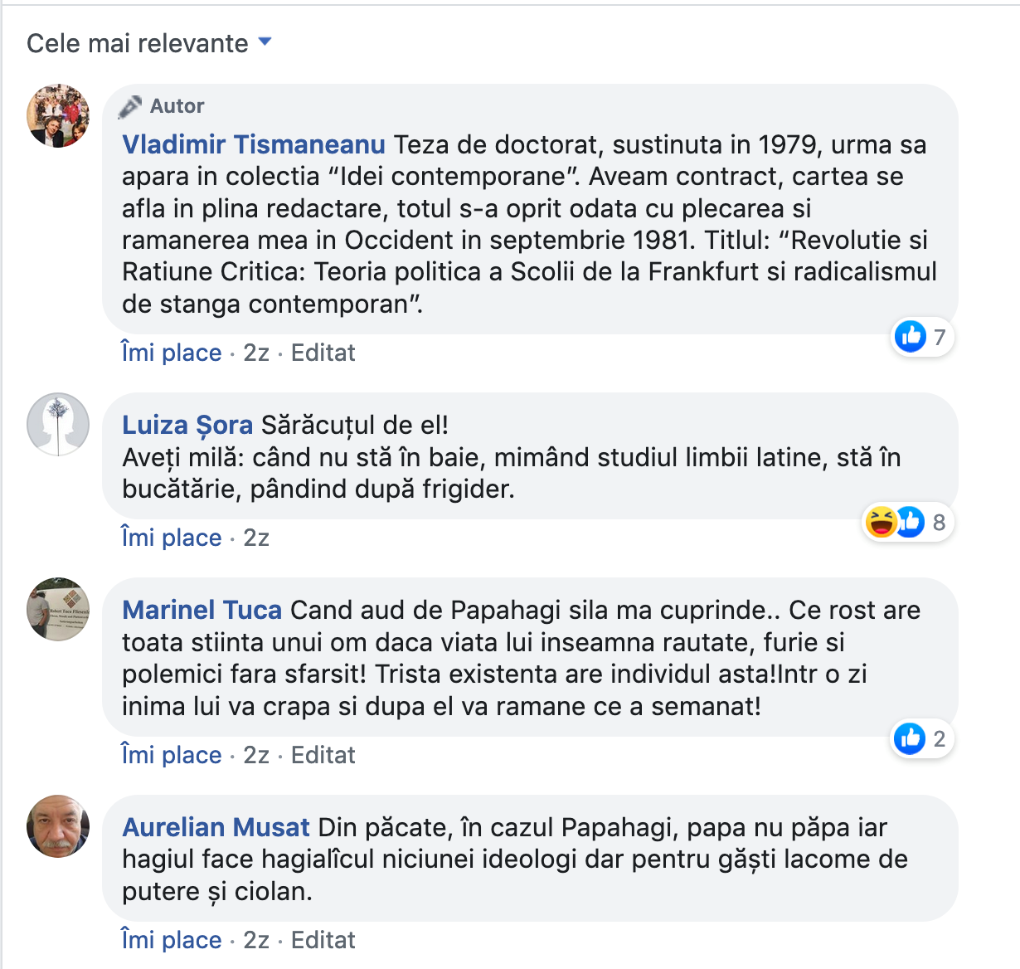Open the Luiza Șora name link
Screen dimensions: 1020x969
(187, 425)
